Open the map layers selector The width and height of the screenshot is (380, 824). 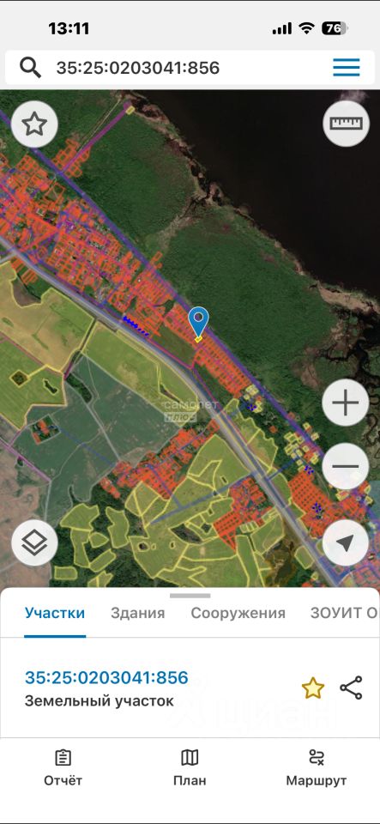34,542
